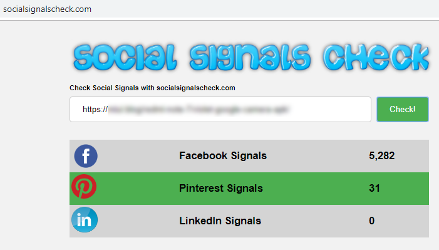Click the word 'Signals' in the logo

tap(250, 58)
